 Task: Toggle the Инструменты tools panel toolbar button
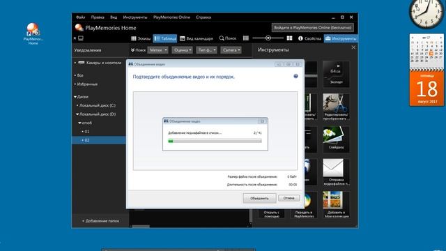341,38
